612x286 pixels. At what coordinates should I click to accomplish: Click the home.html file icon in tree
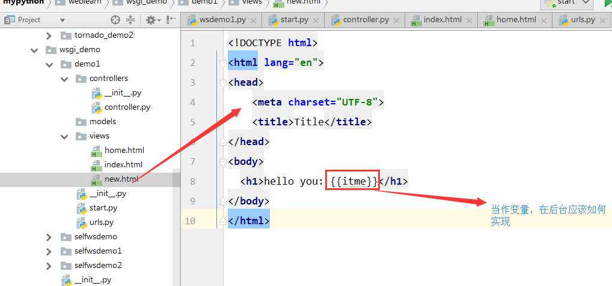pyautogui.click(x=96, y=150)
